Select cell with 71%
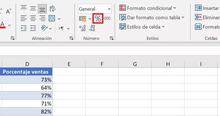The height and width of the screenshot is (116, 220). pos(27,104)
